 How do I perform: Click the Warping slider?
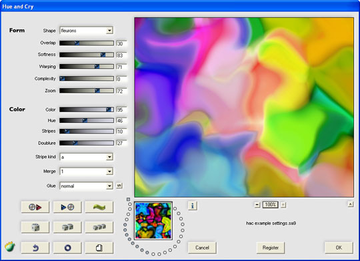click(x=87, y=67)
